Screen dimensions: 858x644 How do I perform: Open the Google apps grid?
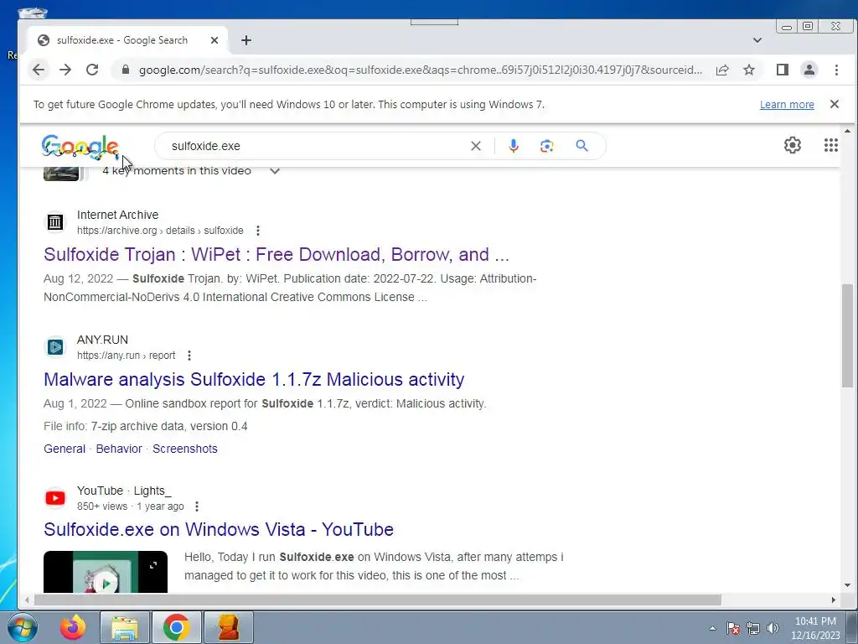830,145
